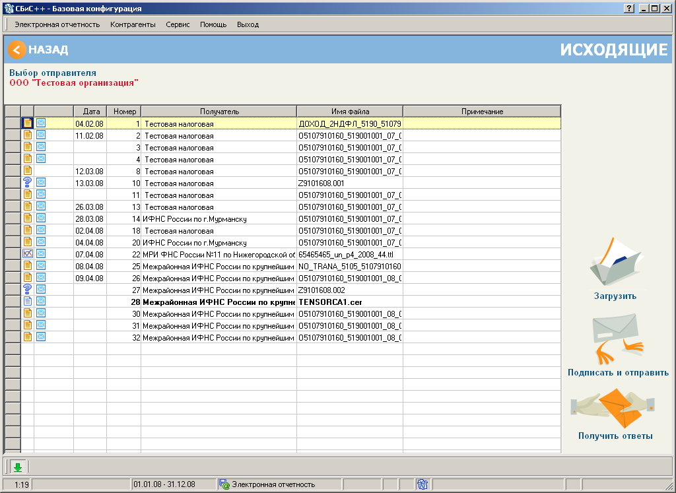Click the envelope icon in row 10
Viewport: 676px width, 493px height.
(40, 183)
